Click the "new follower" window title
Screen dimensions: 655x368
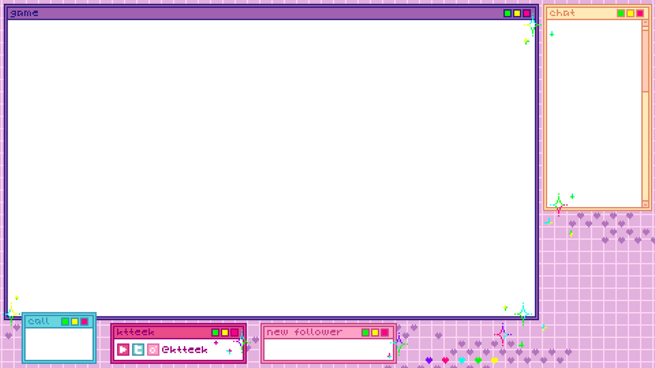pos(304,332)
